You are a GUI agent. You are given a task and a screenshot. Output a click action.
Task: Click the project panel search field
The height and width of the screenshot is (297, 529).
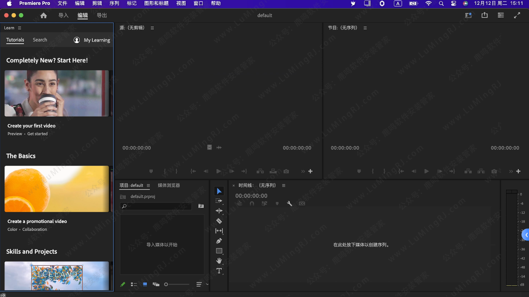click(x=157, y=206)
